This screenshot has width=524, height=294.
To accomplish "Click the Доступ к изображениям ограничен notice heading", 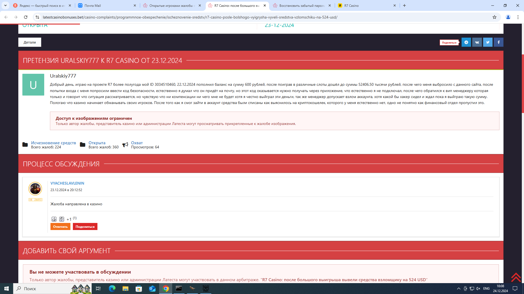I will click(x=94, y=118).
